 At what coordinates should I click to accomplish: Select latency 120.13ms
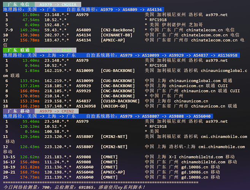pyautogui.click(x=30, y=127)
